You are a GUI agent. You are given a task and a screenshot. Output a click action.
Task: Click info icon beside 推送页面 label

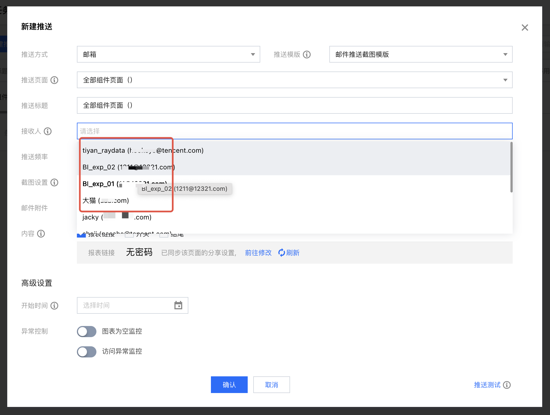click(x=54, y=80)
